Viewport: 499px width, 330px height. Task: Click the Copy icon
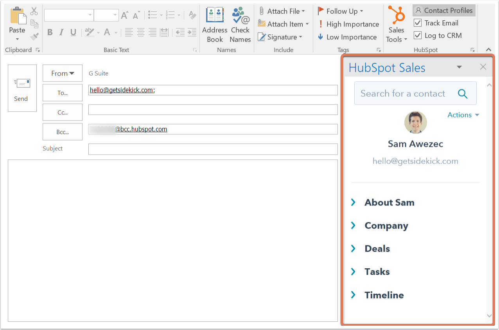click(x=34, y=24)
